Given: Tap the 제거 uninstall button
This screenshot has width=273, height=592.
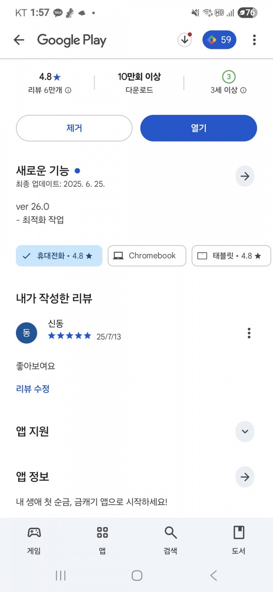Looking at the screenshot, I should click(x=74, y=128).
